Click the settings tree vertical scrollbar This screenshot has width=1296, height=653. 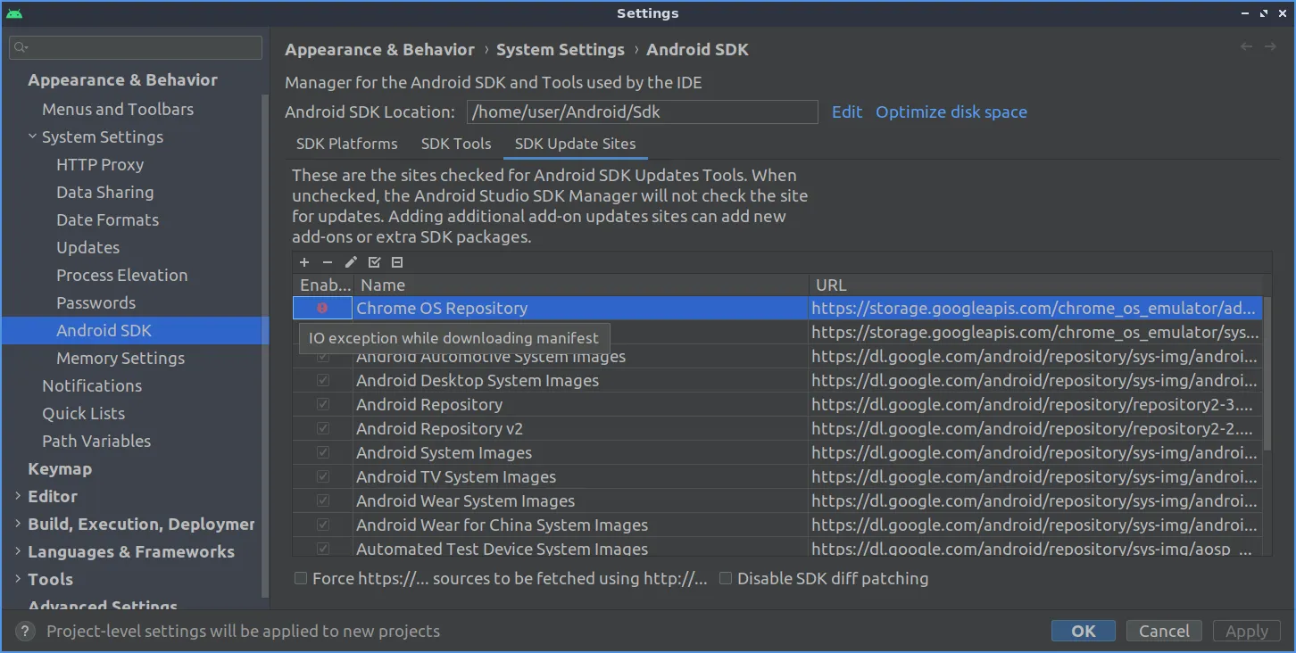265,348
